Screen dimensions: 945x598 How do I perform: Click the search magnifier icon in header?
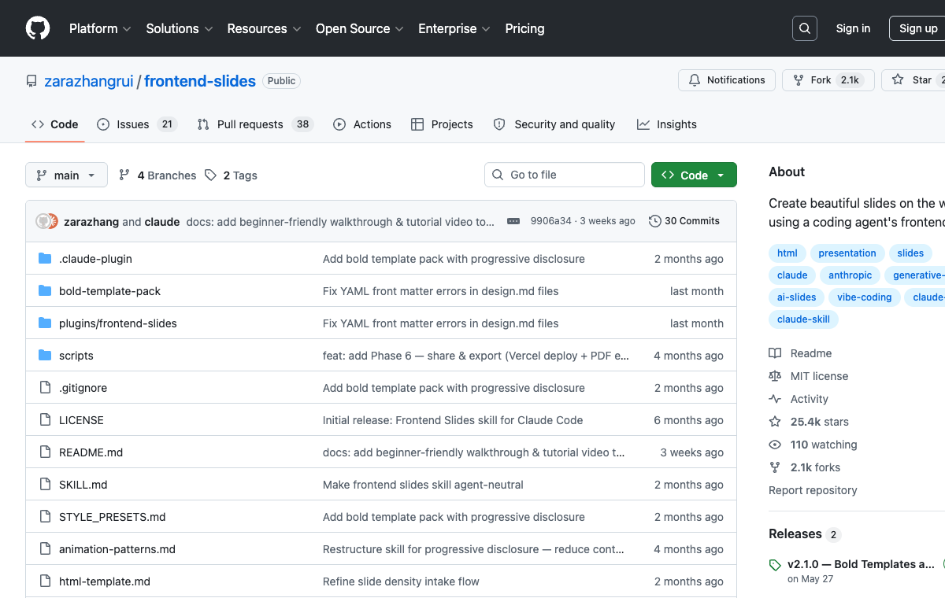805,28
